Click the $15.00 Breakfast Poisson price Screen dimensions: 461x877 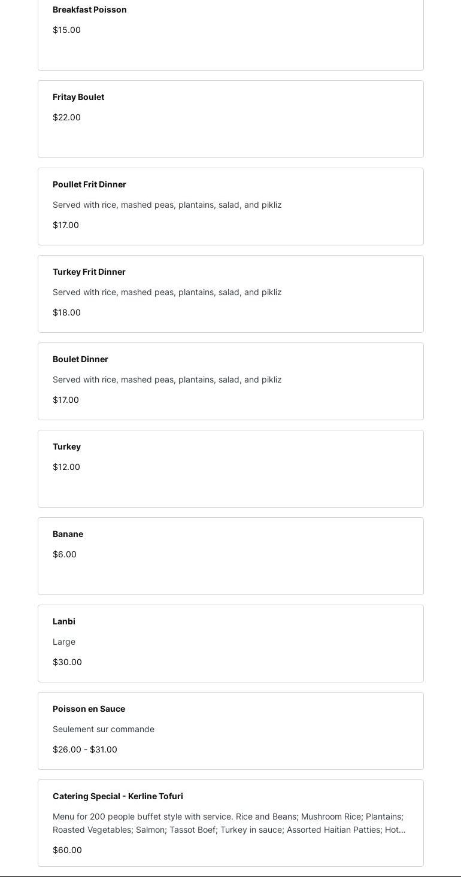coord(66,30)
